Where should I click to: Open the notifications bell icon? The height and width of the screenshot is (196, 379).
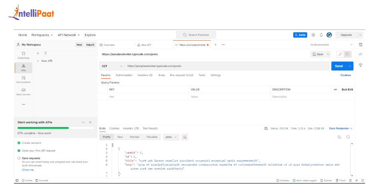click(321, 35)
